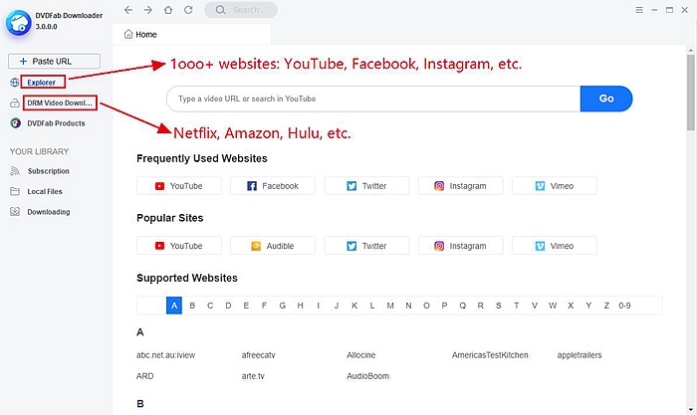Select letter B in alphabet index

tap(192, 306)
